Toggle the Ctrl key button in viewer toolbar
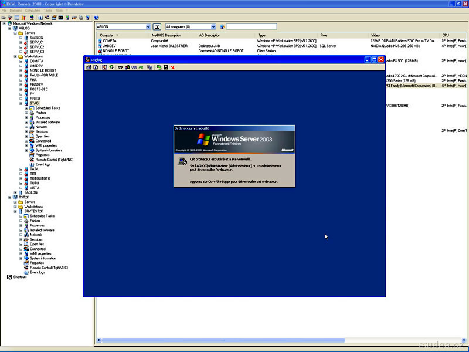Image resolution: width=469 pixels, height=352 pixels. point(134,67)
